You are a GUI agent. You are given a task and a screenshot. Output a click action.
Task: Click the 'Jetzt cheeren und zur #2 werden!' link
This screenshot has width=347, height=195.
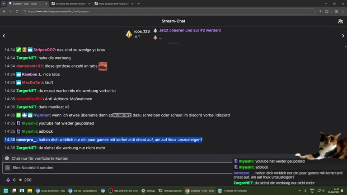pyautogui.click(x=190, y=30)
